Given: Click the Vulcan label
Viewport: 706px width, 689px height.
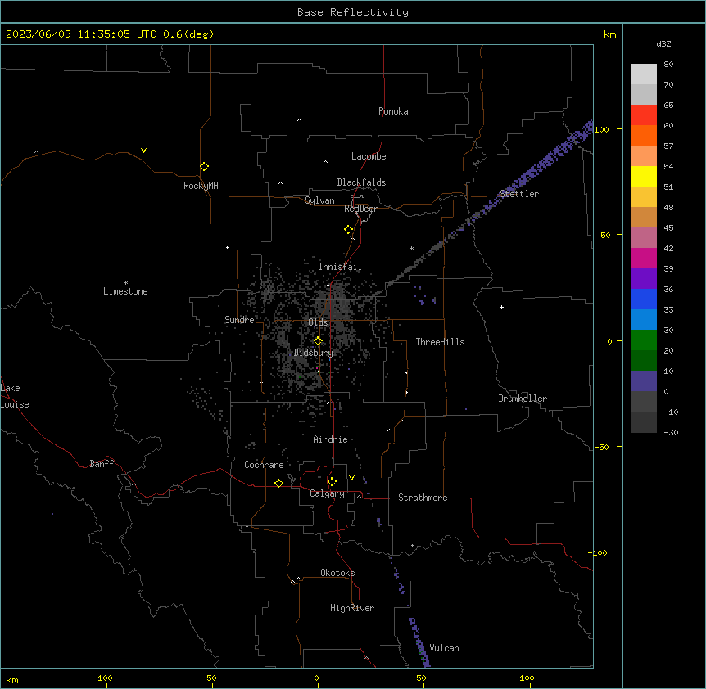Looking at the screenshot, I should click(445, 648).
